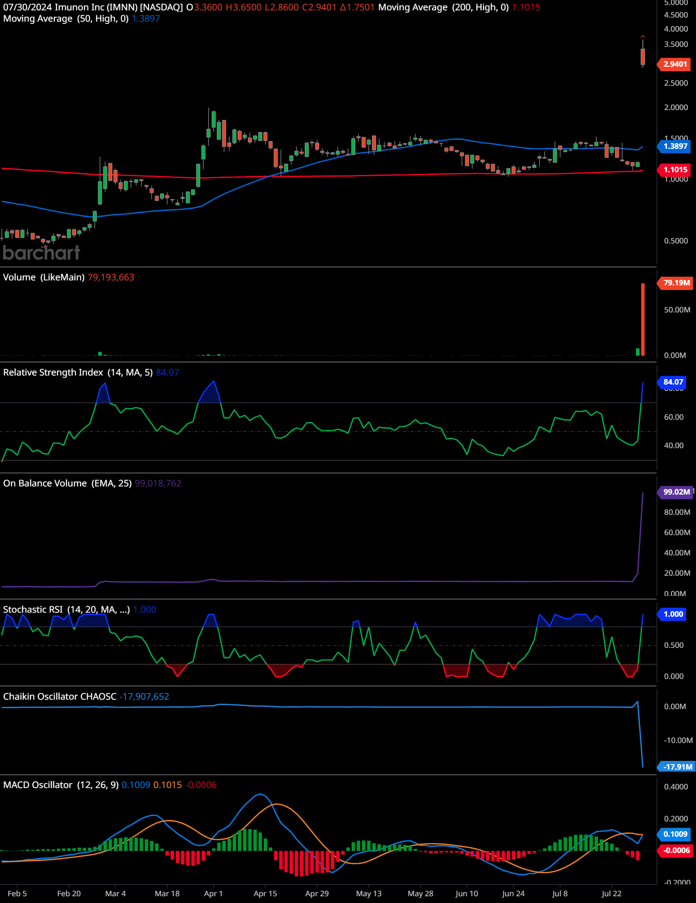Click the 99.02M OBV value tag
This screenshot has width=696, height=903.
(x=675, y=492)
